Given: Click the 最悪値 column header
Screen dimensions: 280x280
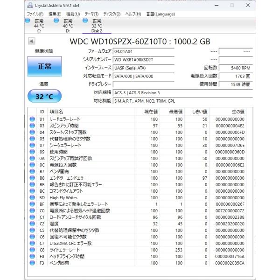Looking at the screenshot, I should [x=172, y=112].
